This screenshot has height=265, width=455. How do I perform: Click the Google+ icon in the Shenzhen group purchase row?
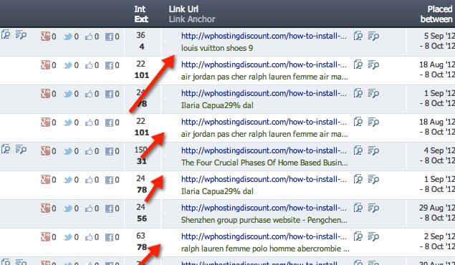click(x=45, y=208)
